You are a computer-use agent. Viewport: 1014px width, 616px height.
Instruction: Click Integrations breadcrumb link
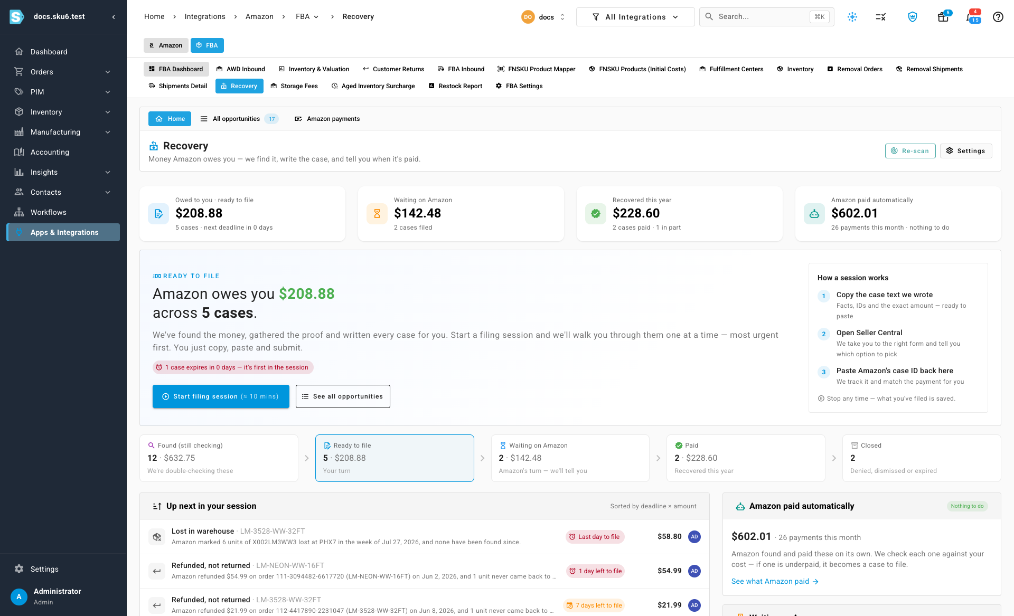coord(205,17)
